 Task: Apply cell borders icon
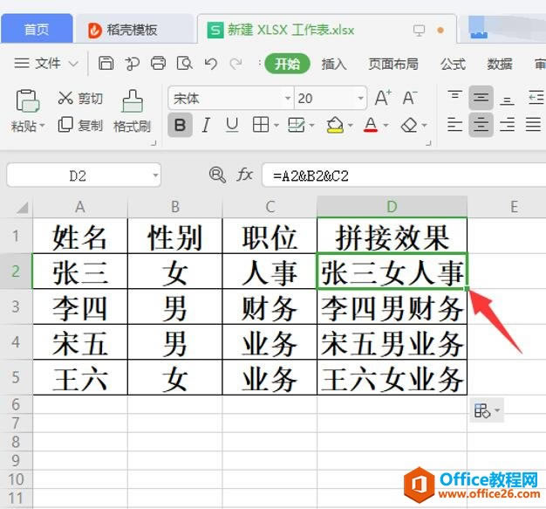click(x=261, y=125)
